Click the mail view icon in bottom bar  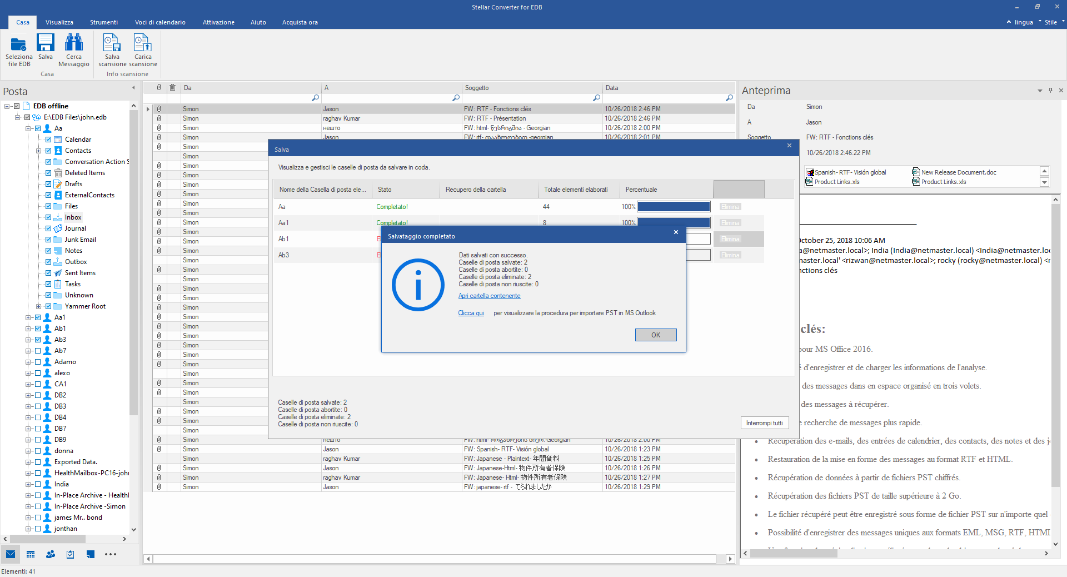click(11, 554)
